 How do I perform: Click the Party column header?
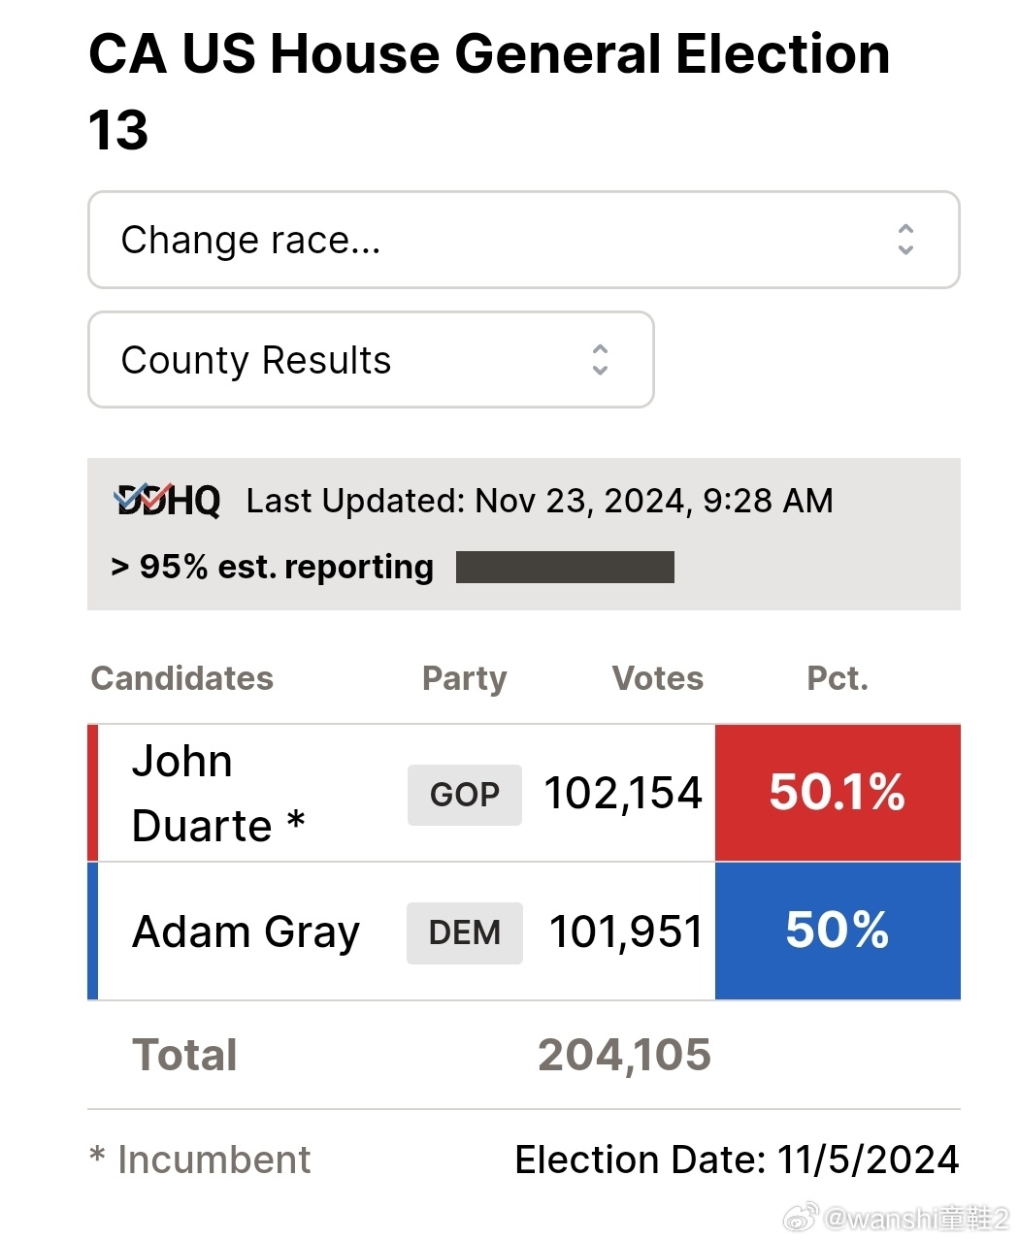tap(464, 678)
